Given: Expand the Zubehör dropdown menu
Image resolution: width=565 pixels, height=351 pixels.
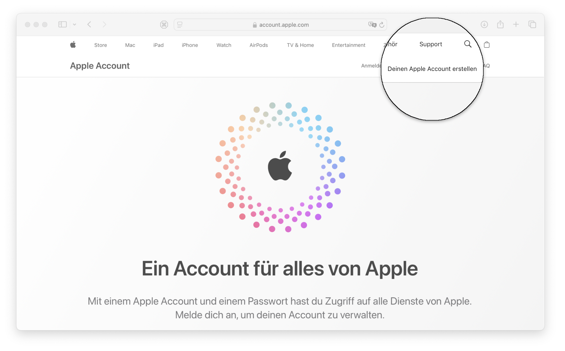Looking at the screenshot, I should (x=390, y=44).
